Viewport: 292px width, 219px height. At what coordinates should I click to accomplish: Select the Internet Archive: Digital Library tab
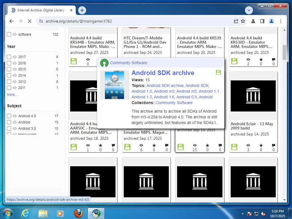(x=42, y=10)
